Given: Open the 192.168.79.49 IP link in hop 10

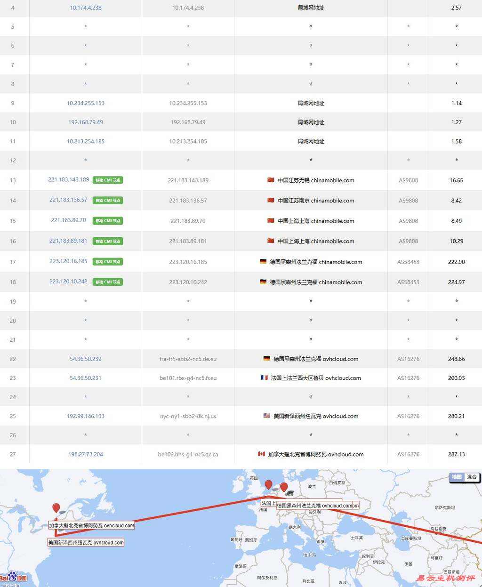Looking at the screenshot, I should click(x=86, y=122).
